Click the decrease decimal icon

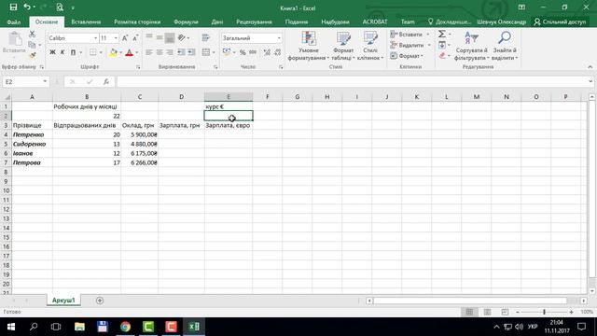point(278,52)
